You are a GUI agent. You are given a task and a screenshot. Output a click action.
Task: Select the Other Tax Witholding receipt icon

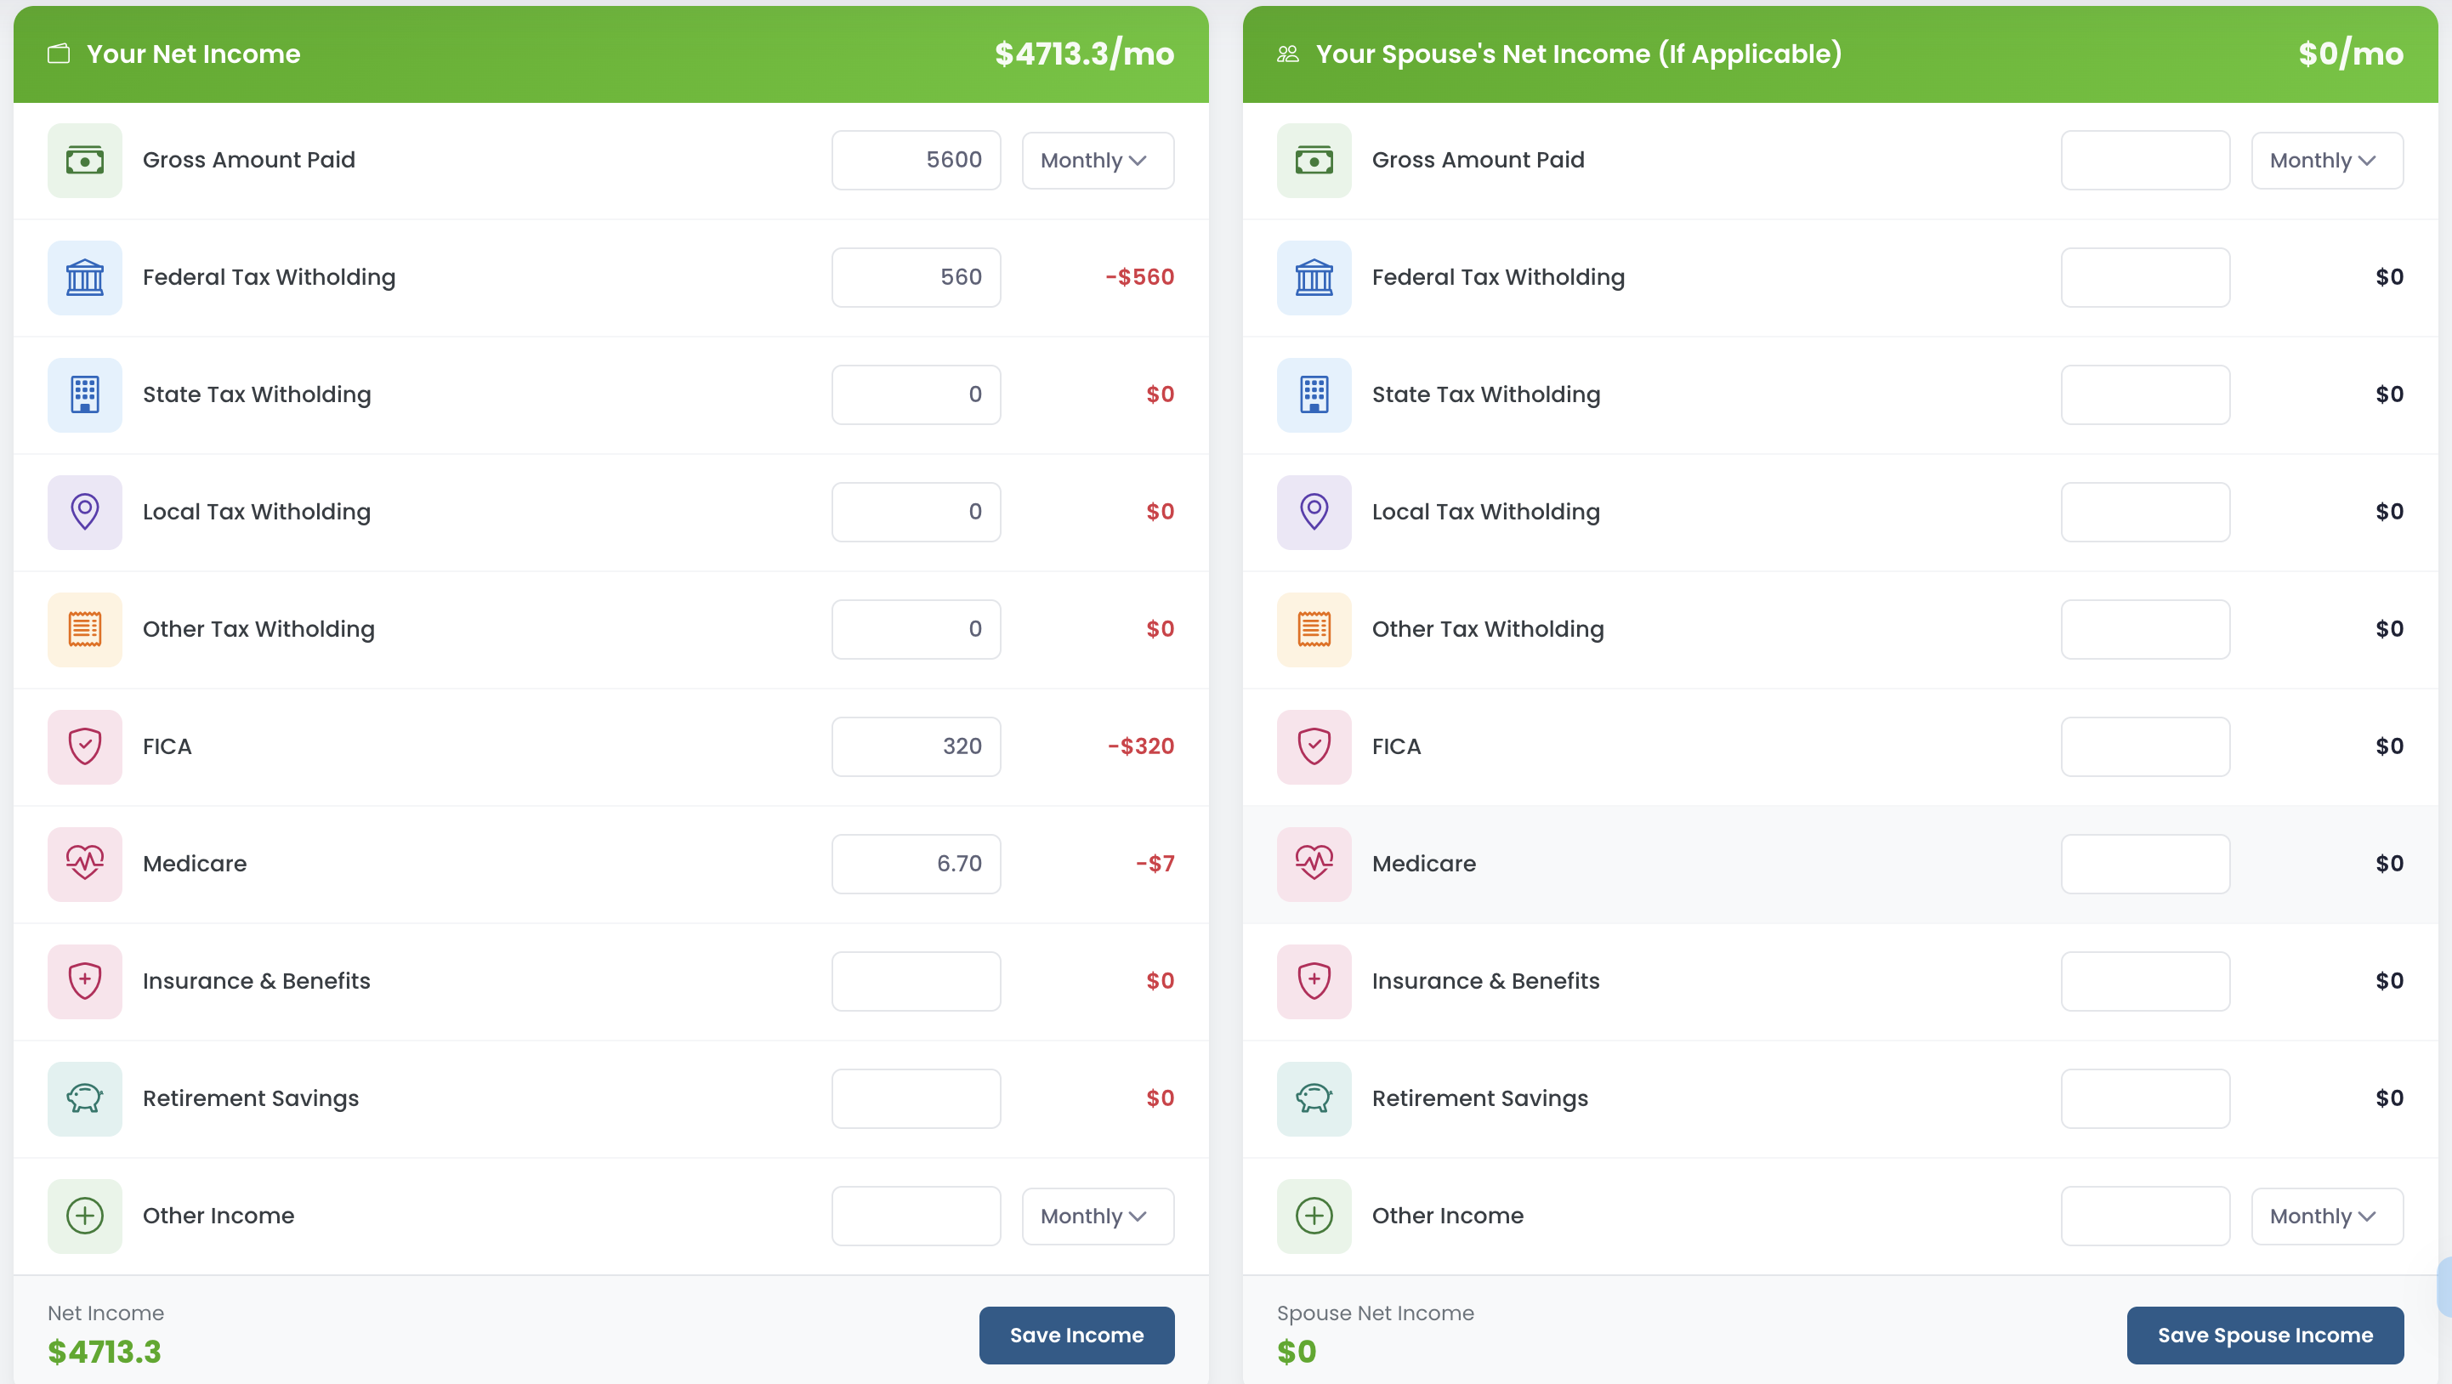[x=85, y=628]
